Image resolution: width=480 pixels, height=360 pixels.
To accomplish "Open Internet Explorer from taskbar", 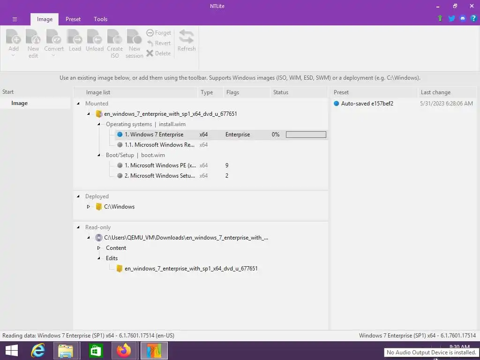I will [38, 351].
